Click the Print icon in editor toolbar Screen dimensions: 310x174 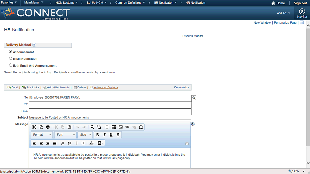tap(48, 127)
